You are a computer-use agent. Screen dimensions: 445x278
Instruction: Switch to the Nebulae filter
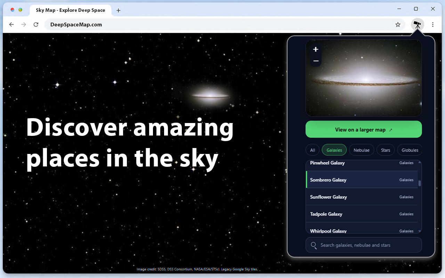(362, 150)
